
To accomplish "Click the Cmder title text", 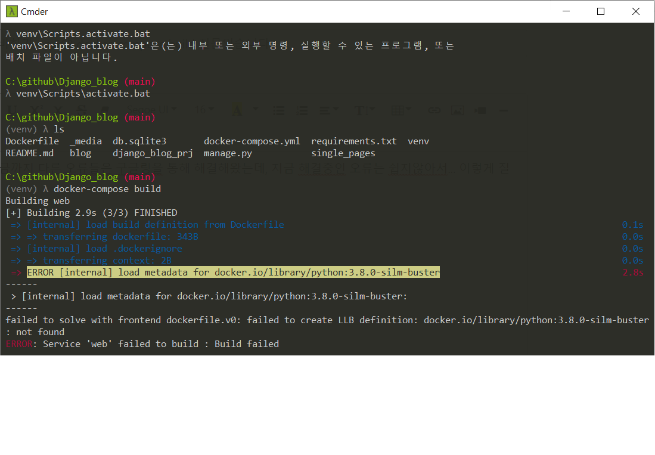I will pyautogui.click(x=34, y=12).
